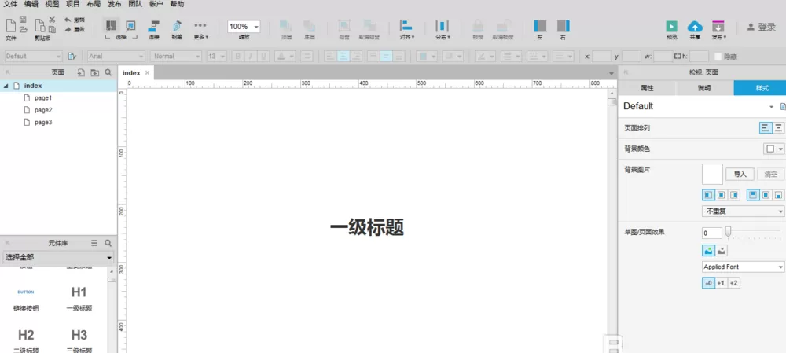This screenshot has height=353, width=786.
Task: Select the +0 line width option
Action: (x=708, y=283)
